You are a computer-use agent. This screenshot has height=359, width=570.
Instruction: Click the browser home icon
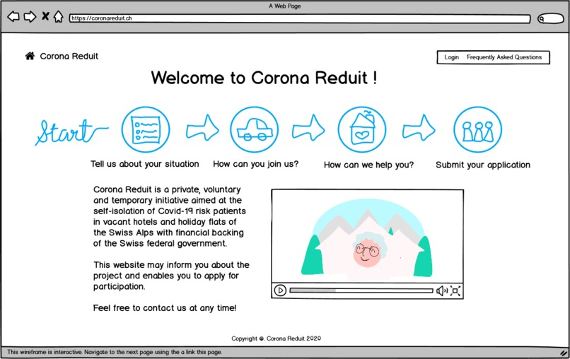(59, 16)
